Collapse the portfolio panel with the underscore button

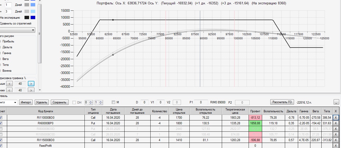[336, 102]
